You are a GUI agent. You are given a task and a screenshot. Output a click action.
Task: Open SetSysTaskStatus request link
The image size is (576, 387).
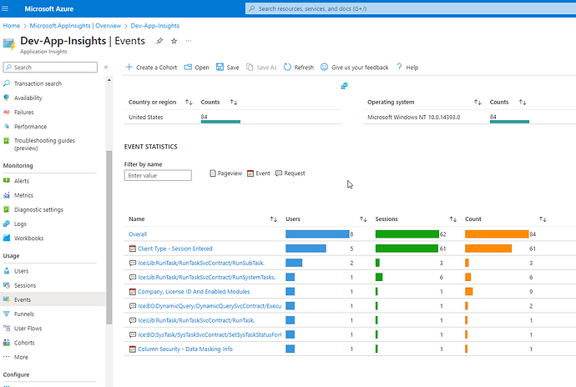point(210,334)
